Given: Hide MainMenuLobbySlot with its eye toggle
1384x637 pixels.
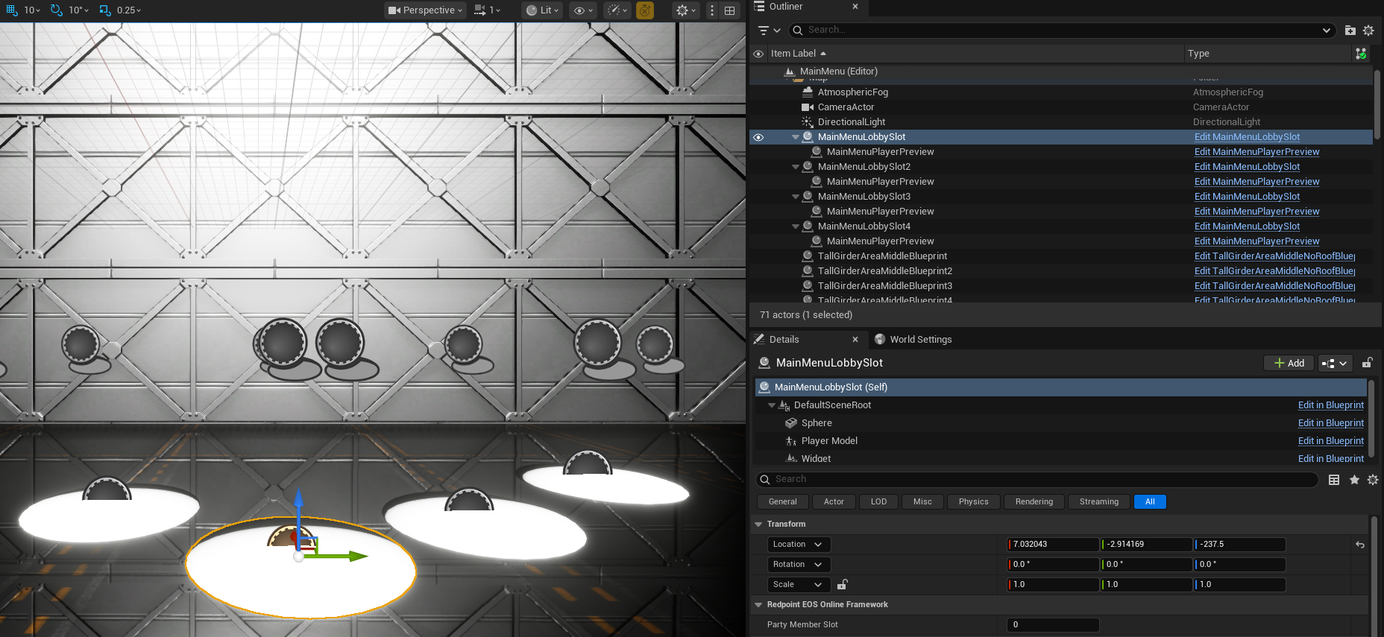Looking at the screenshot, I should coord(758,137).
